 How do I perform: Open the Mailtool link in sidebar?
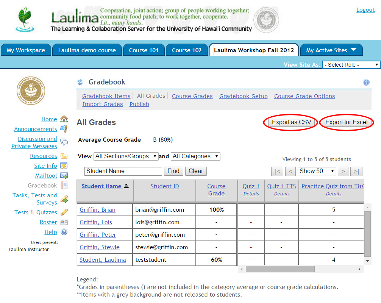pos(46,175)
